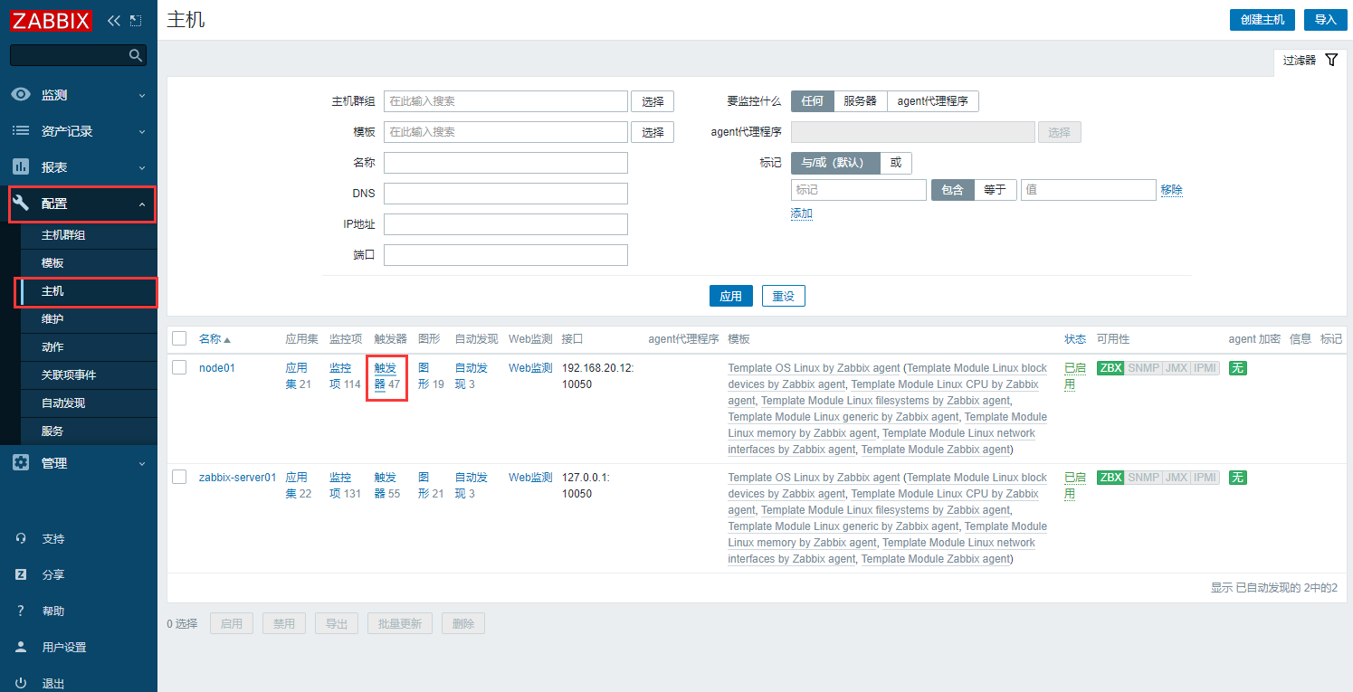
Task: Click the 支持 headset icon
Action: click(x=21, y=538)
